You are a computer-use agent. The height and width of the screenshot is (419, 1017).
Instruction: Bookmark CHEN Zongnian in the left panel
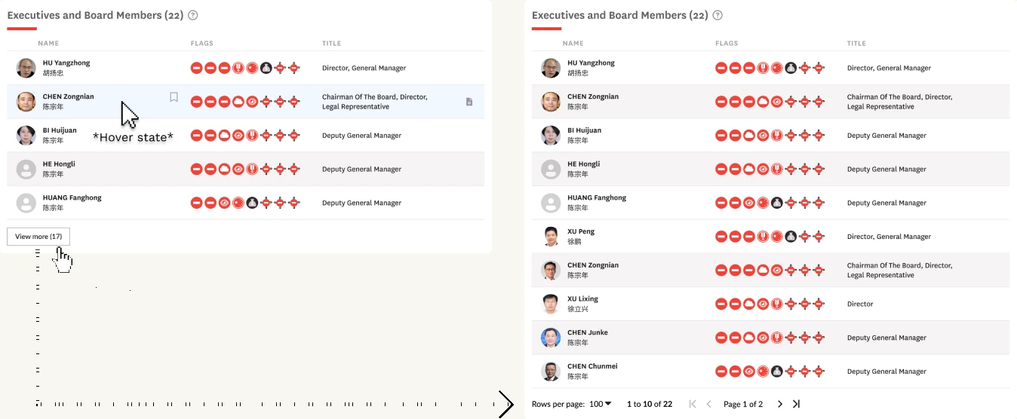pyautogui.click(x=174, y=97)
